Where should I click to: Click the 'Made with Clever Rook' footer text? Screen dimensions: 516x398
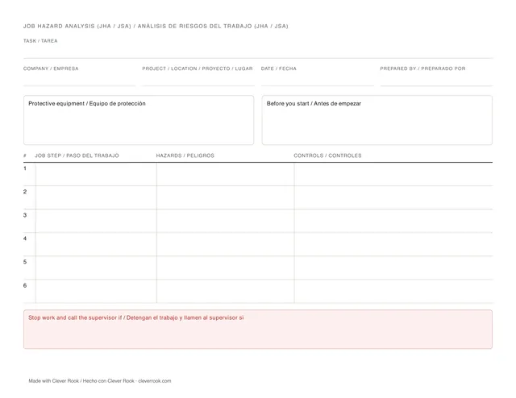click(x=54, y=381)
